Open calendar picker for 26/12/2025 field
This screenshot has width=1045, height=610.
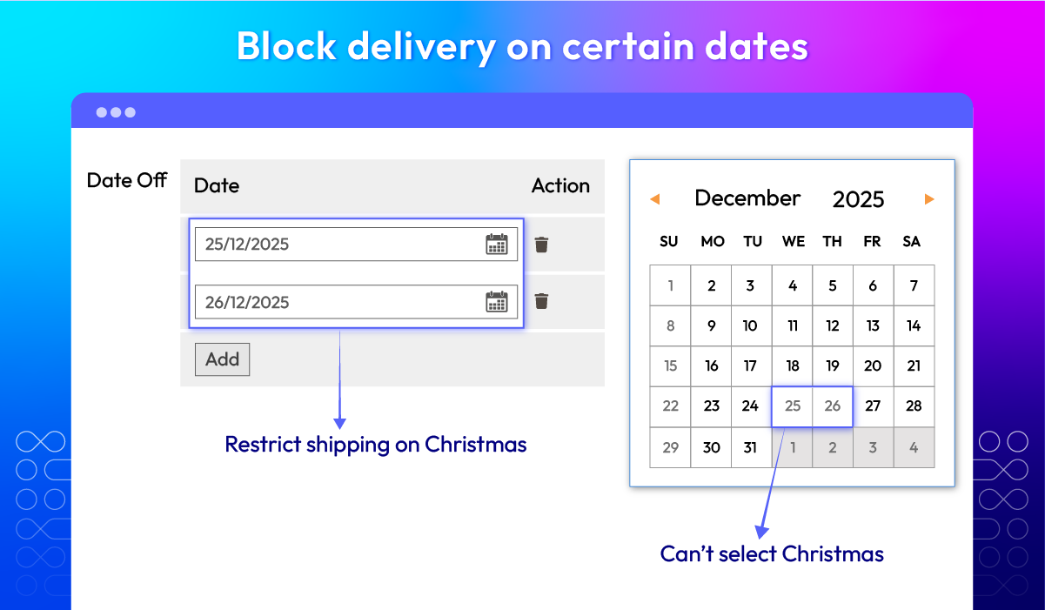pyautogui.click(x=497, y=302)
